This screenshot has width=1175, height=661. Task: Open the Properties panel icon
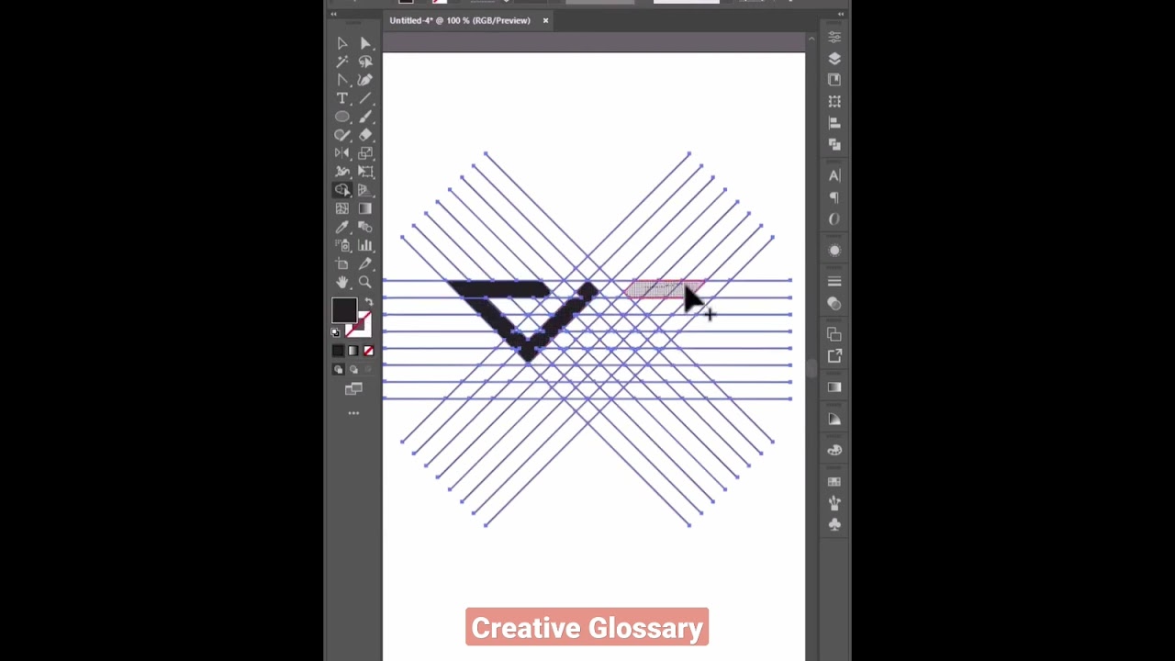click(834, 37)
